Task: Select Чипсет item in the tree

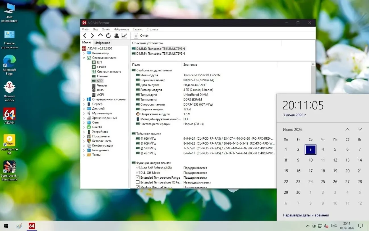Action: 102,85
